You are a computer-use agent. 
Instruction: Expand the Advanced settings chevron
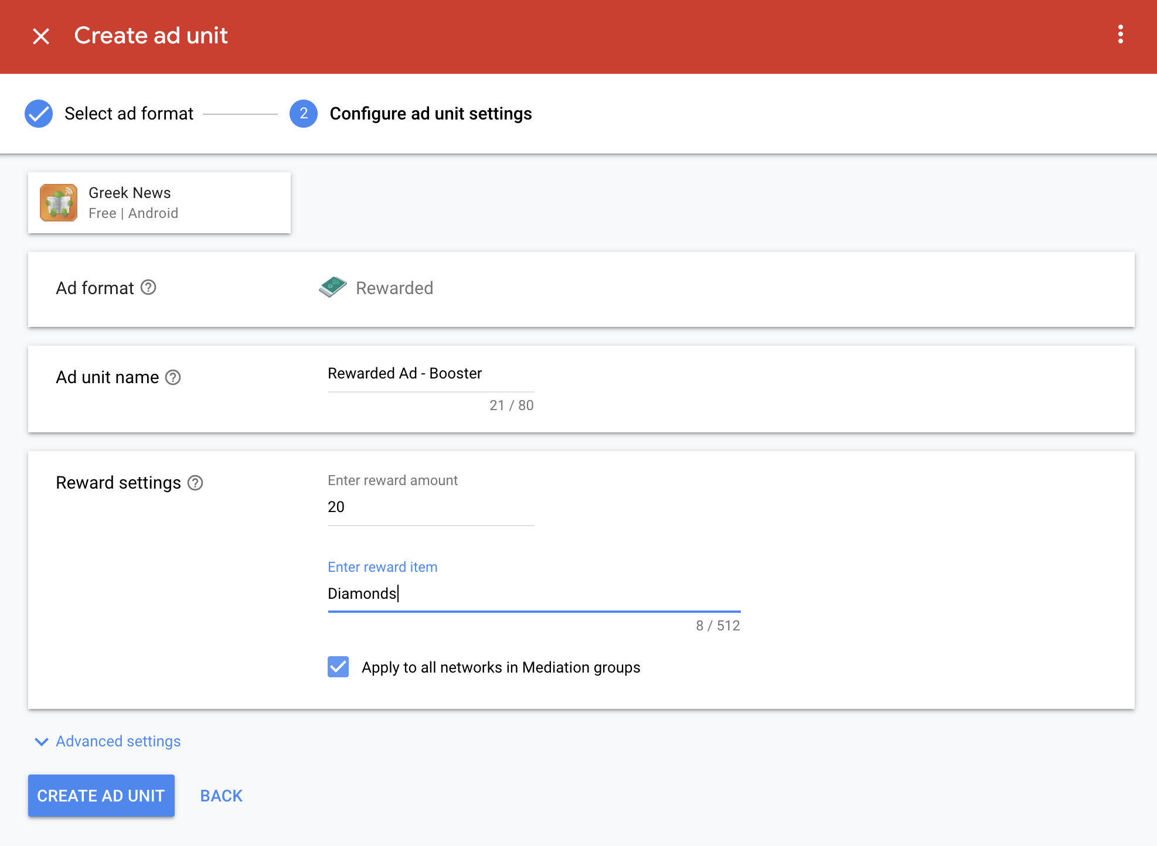(41, 742)
